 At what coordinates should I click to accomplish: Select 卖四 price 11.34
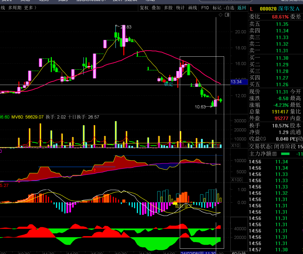point(282,31)
